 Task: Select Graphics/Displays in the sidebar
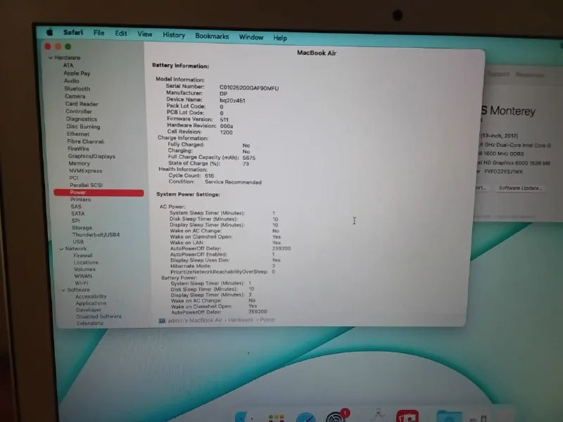(91, 156)
